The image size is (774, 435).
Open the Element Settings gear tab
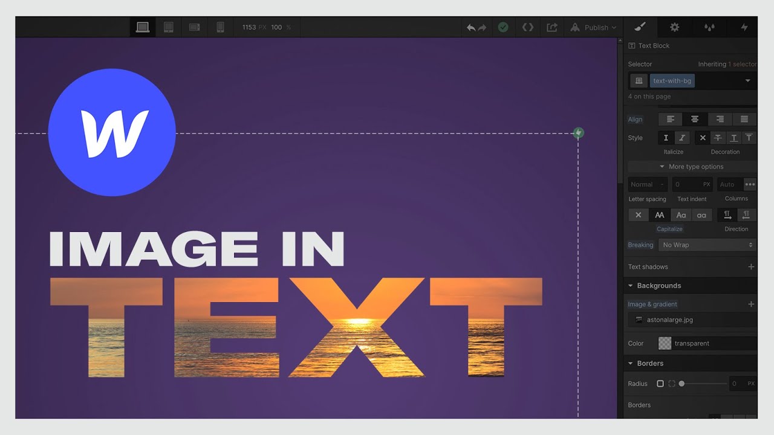[675, 27]
